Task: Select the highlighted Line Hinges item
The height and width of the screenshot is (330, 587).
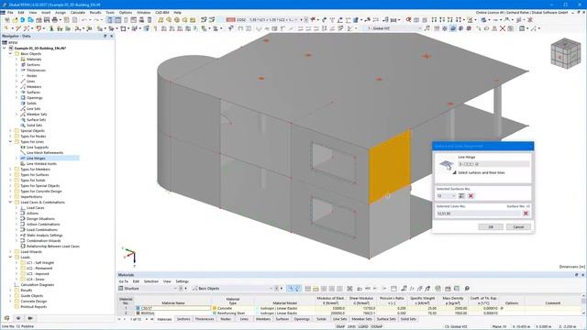Action: click(x=36, y=159)
